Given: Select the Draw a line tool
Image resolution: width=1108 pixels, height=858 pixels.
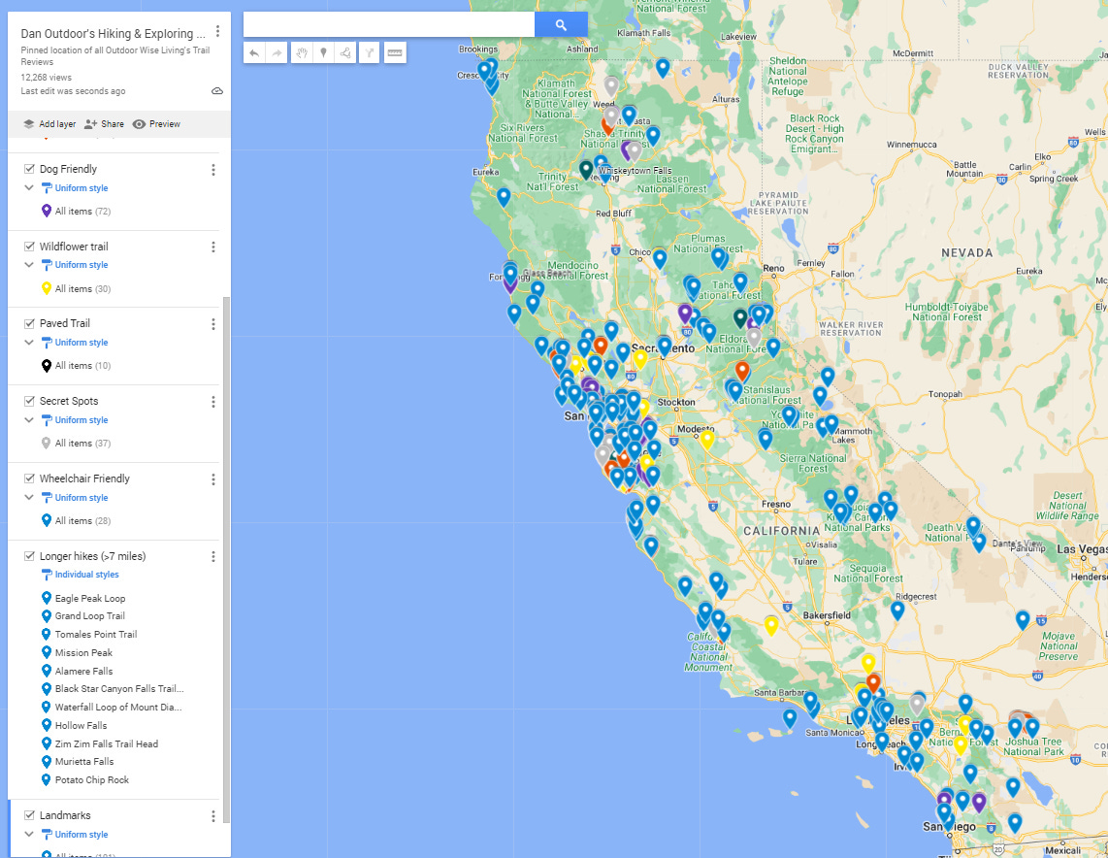Looking at the screenshot, I should pos(345,53).
